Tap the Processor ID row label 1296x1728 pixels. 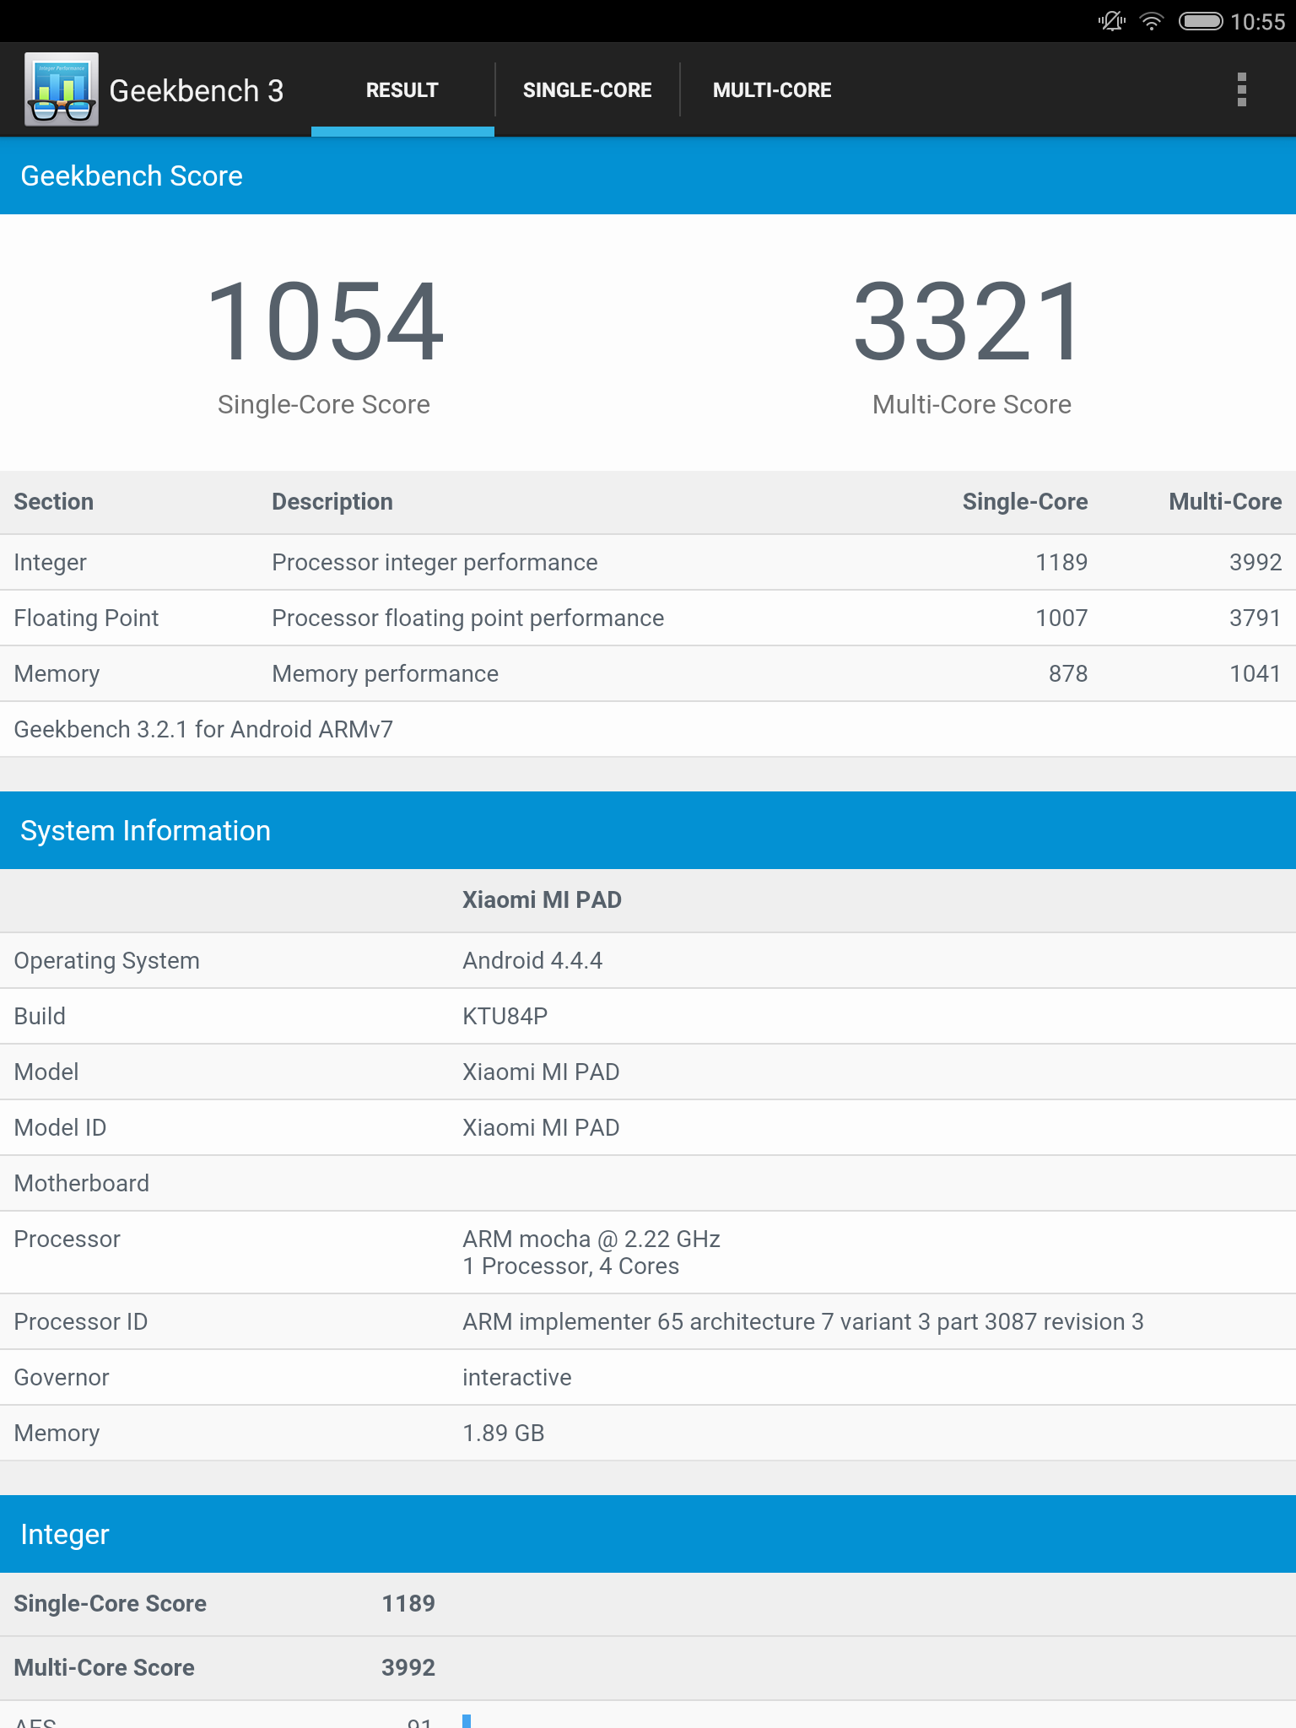81,1321
